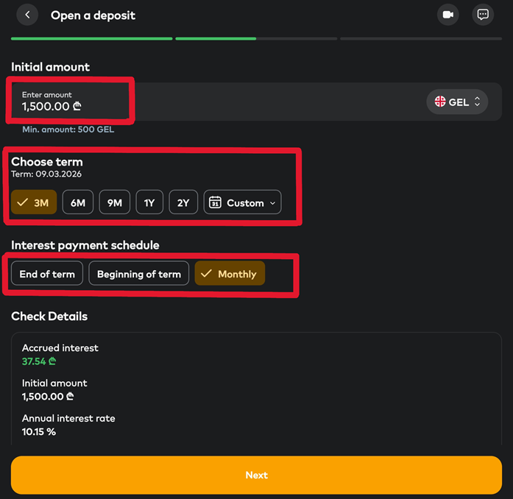This screenshot has width=513, height=499.
Task: Select Beginning of term interest schedule
Action: (x=139, y=274)
